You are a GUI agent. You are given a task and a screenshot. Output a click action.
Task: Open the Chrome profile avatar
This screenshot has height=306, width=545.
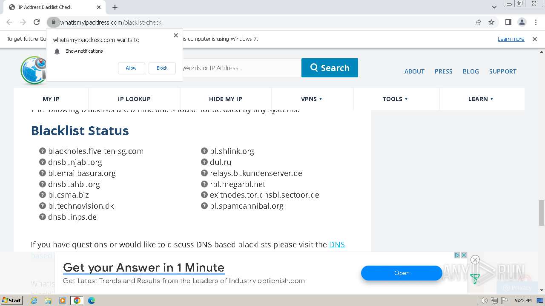(522, 22)
